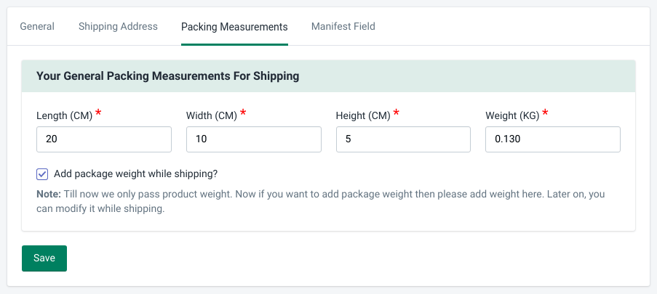The height and width of the screenshot is (294, 657).
Task: Click the Height (CM) label
Action: (x=362, y=116)
